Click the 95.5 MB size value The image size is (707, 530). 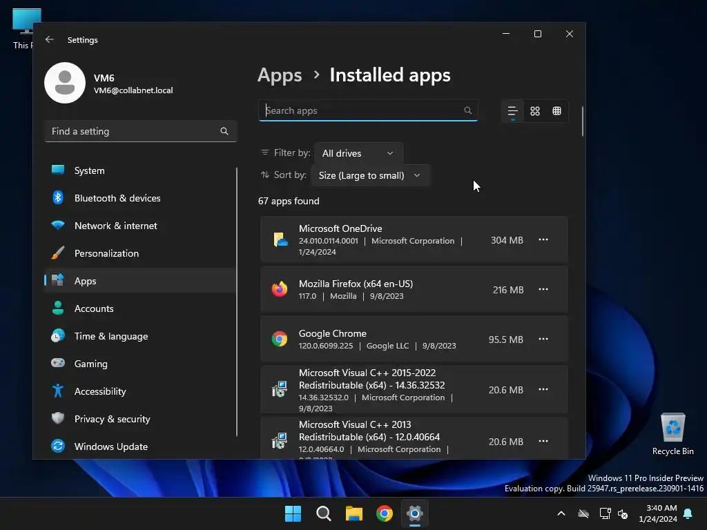tap(506, 340)
